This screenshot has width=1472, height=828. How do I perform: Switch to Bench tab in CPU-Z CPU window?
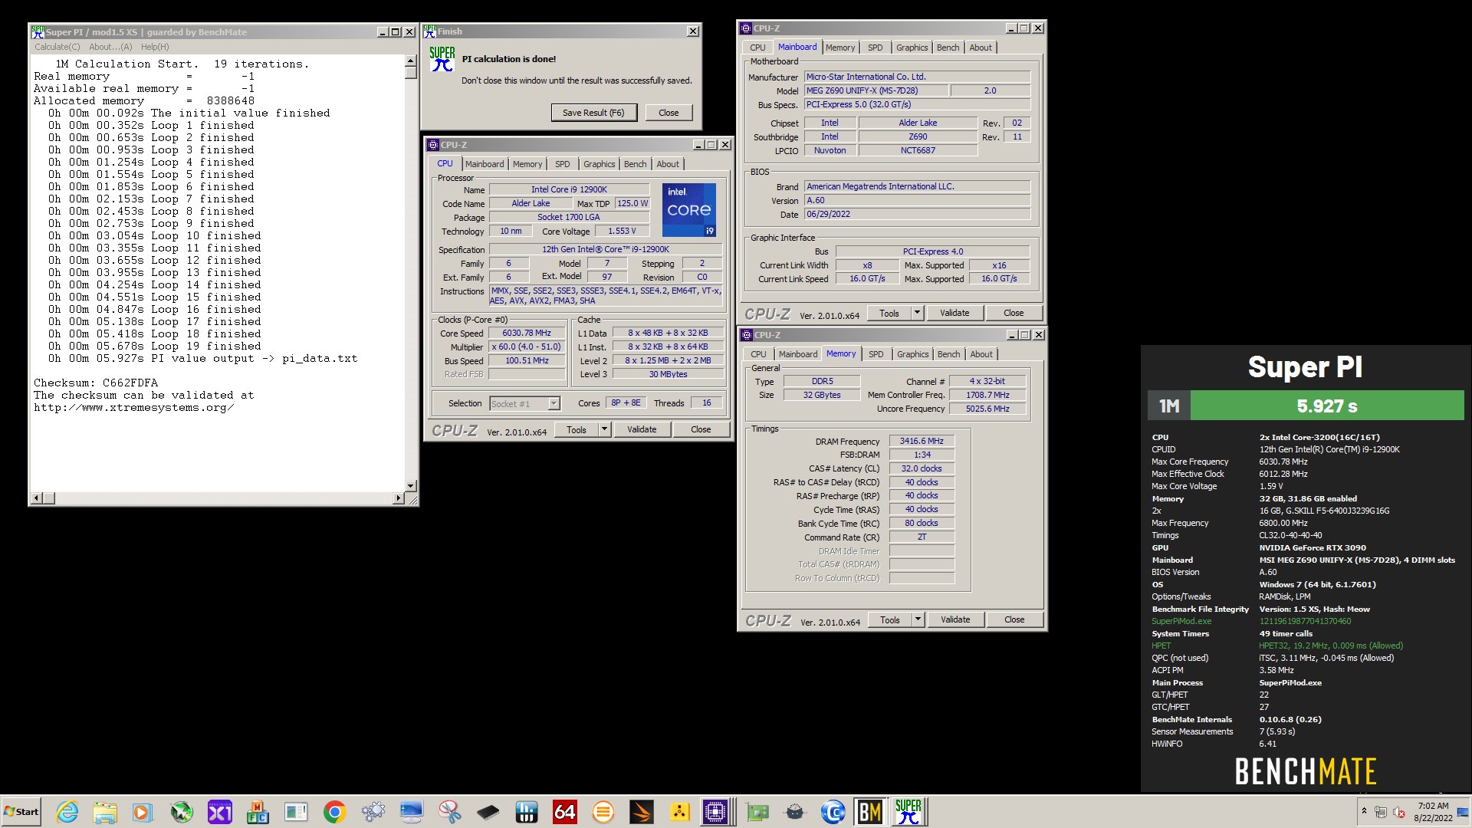(x=635, y=164)
